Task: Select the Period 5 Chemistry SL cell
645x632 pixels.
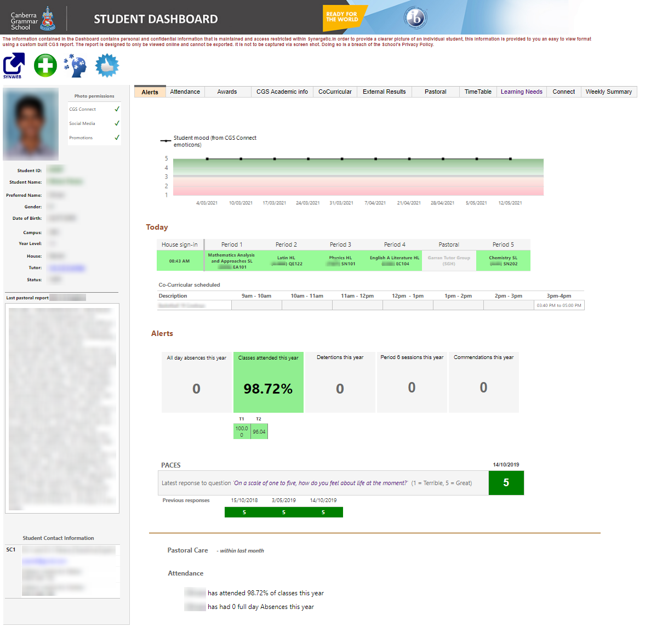Action: coord(503,261)
